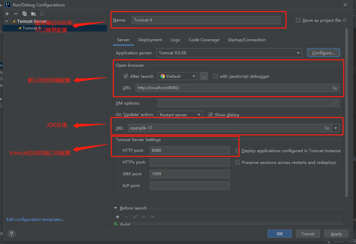Viewport: 356px width, 244px height.
Task: Move Before launch task down
Action: [x=152, y=217]
